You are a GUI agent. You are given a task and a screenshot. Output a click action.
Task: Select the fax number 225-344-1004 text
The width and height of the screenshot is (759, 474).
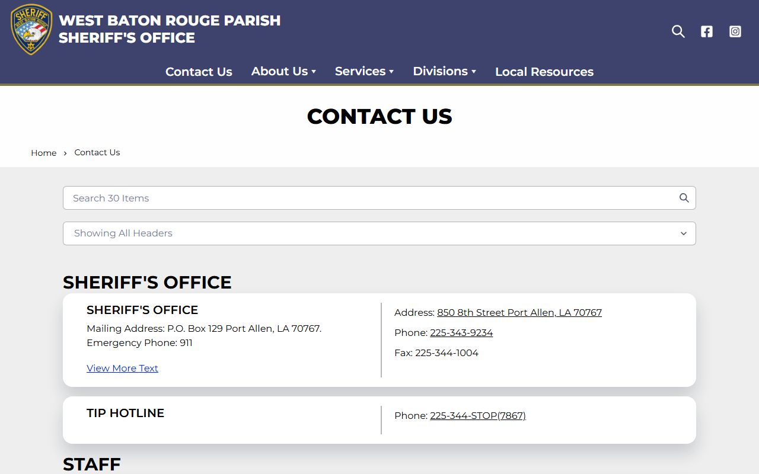(x=447, y=353)
